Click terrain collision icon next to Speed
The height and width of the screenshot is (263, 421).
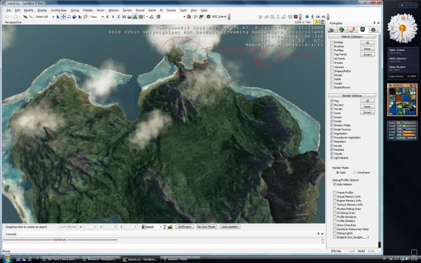(x=170, y=227)
